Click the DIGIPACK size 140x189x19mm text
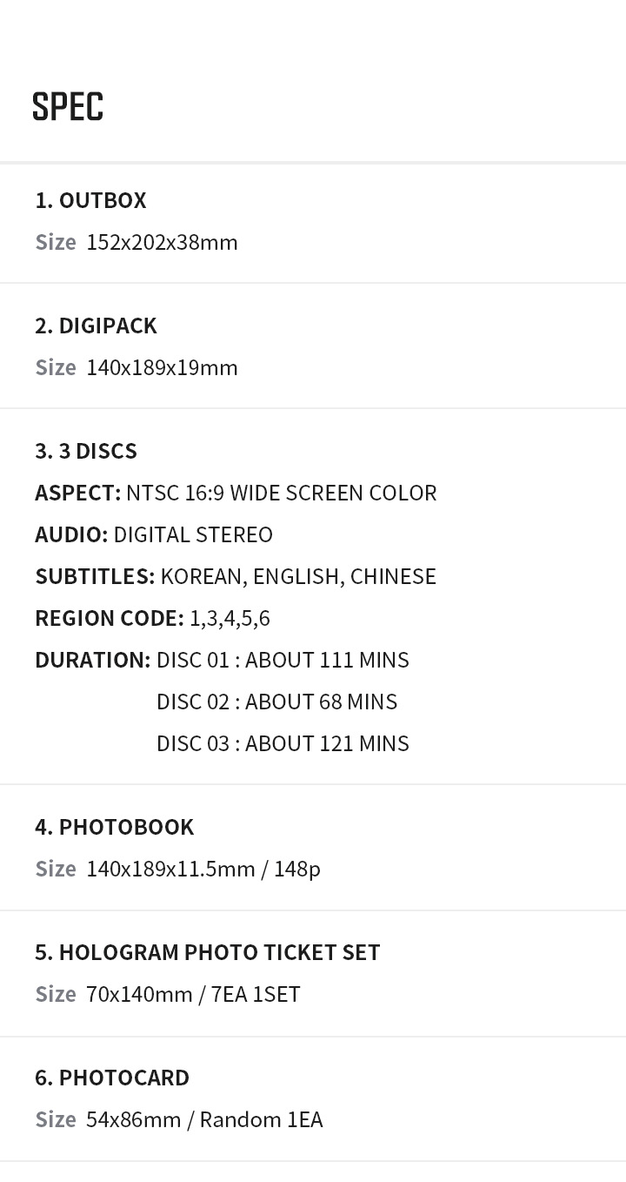The image size is (626, 1182). point(162,367)
